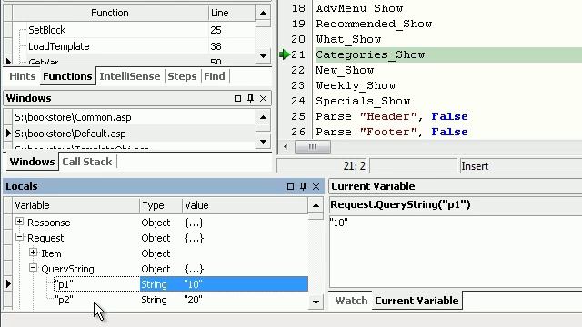
Task: Click the Request.QueryString("p1") expression field
Action: pos(456,204)
